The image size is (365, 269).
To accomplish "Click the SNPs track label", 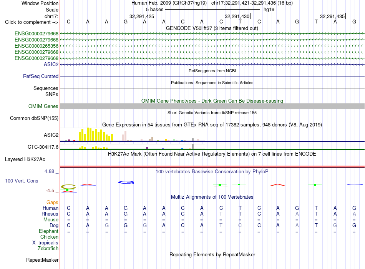I will click(52, 94).
